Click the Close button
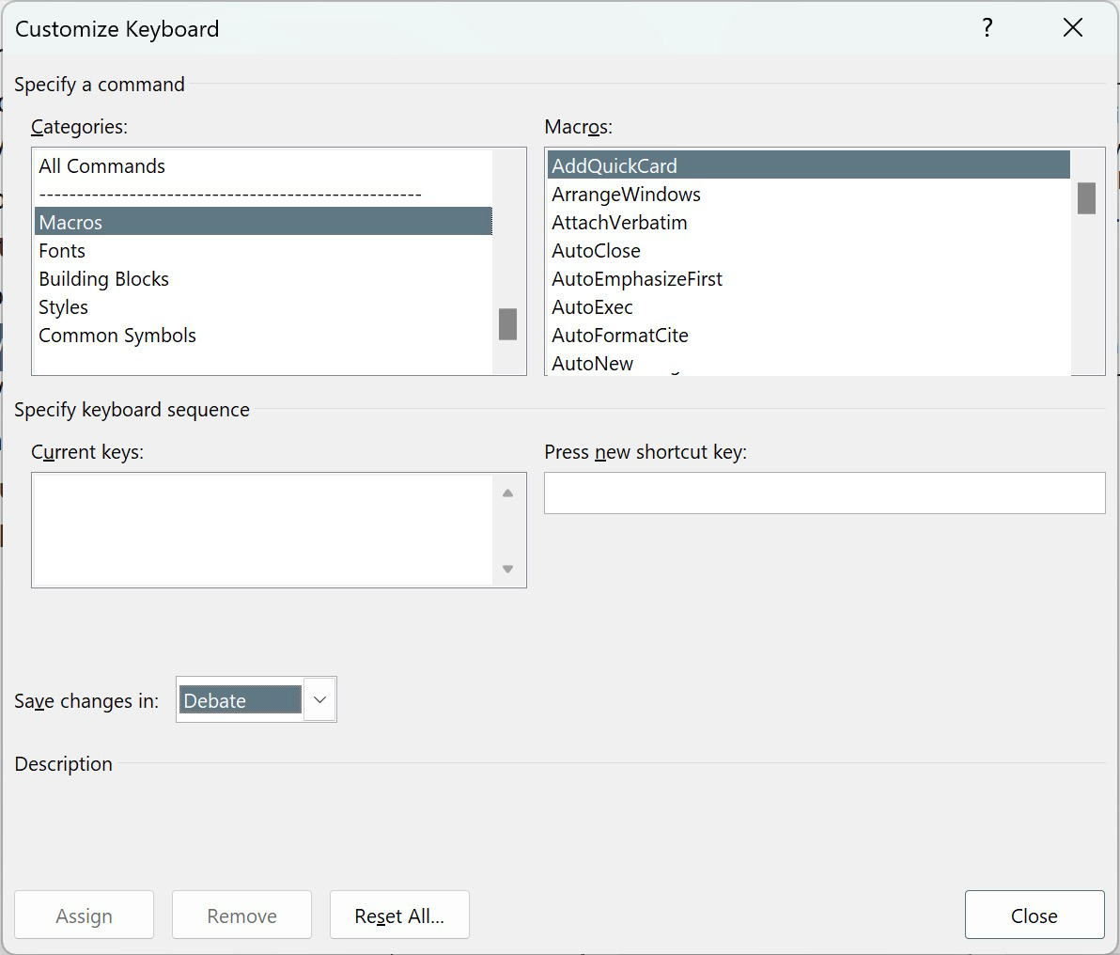 coord(1034,916)
